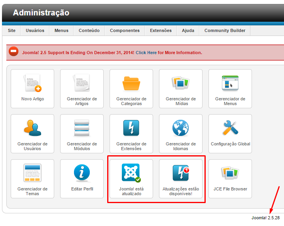The width and height of the screenshot is (284, 226).
Task: Open the Novo Artigo icon
Action: (x=32, y=83)
